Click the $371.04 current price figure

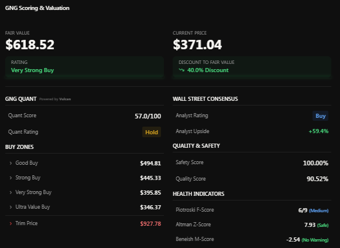[197, 45]
